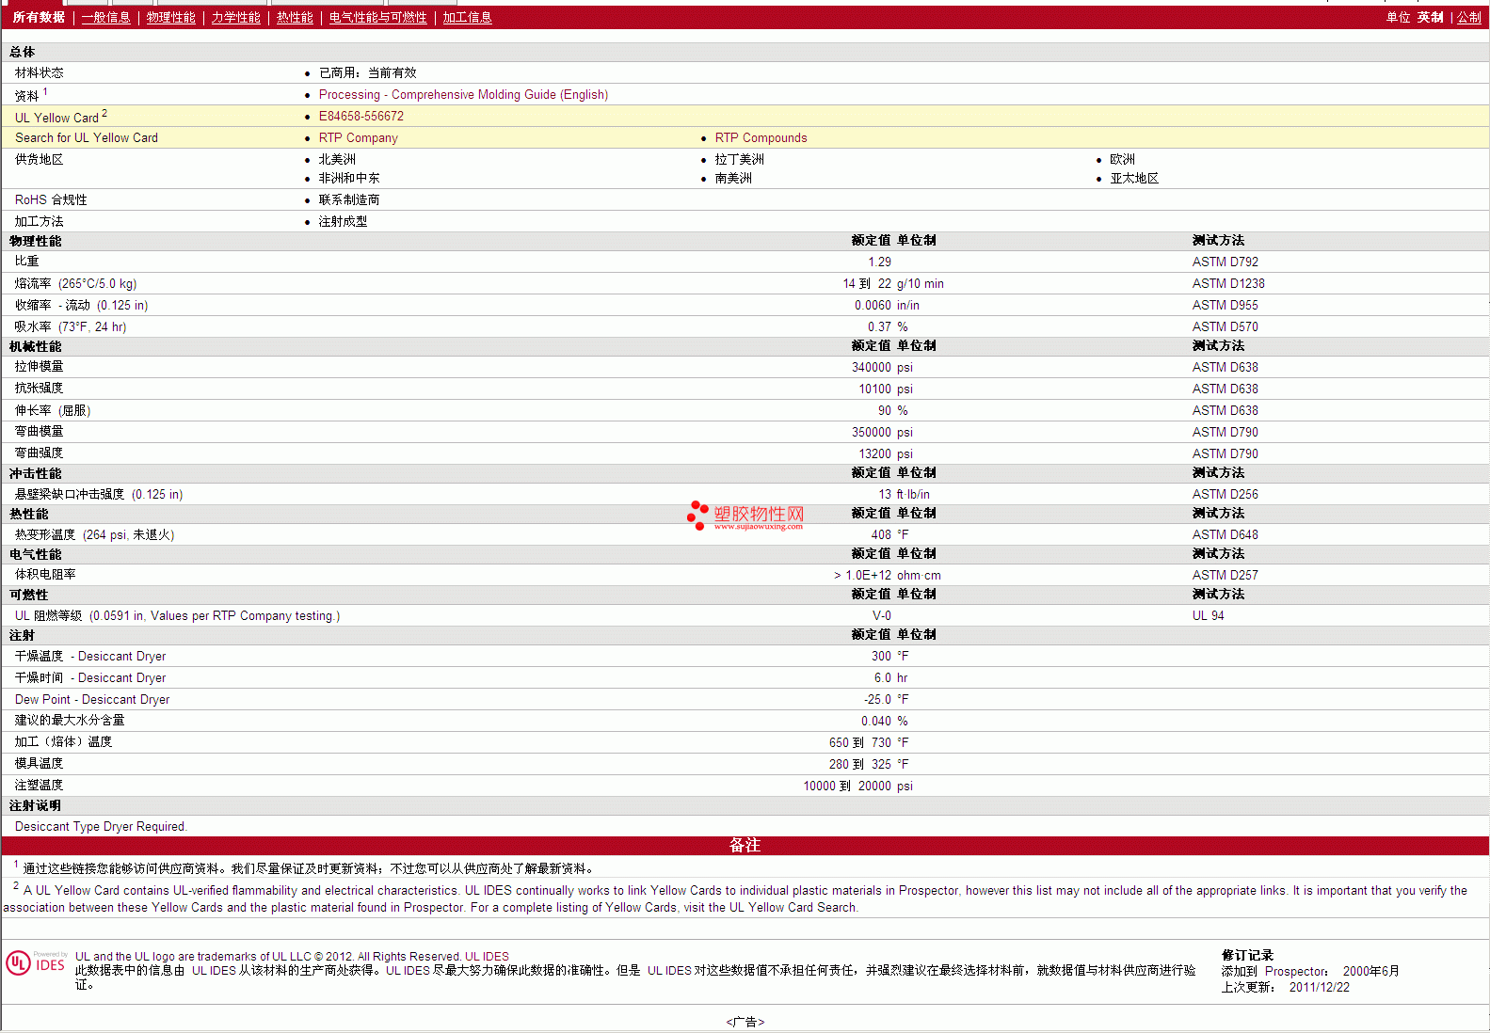Click the 备注 section banner
Screen dimensions: 1490x1033
point(745,845)
